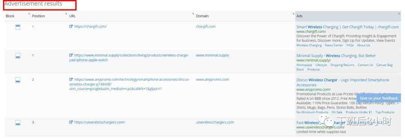This screenshot has width=405, height=139.
Task: Open the anypromo.com discus-wireless-charger URL link
Action: 129,84
